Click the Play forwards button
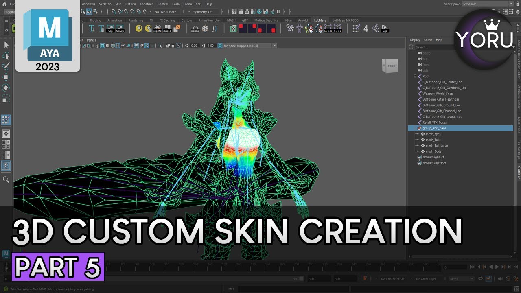The height and width of the screenshot is (293, 521). coord(497,267)
